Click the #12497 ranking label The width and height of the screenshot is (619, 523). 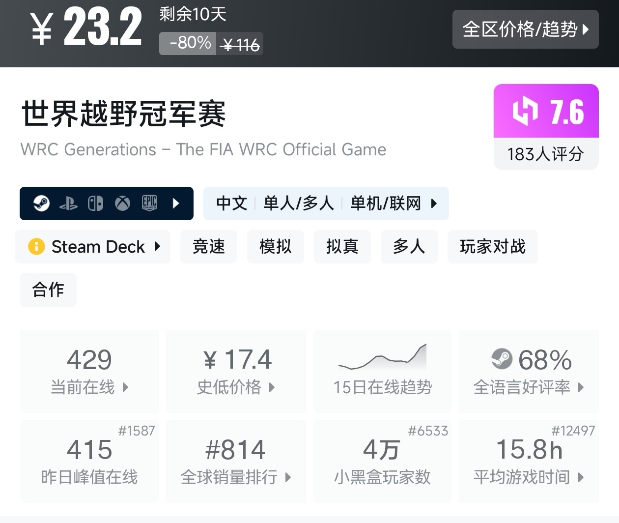coord(573,431)
